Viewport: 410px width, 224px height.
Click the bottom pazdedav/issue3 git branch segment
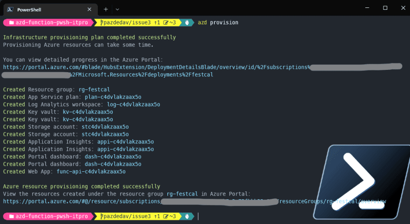137,216
